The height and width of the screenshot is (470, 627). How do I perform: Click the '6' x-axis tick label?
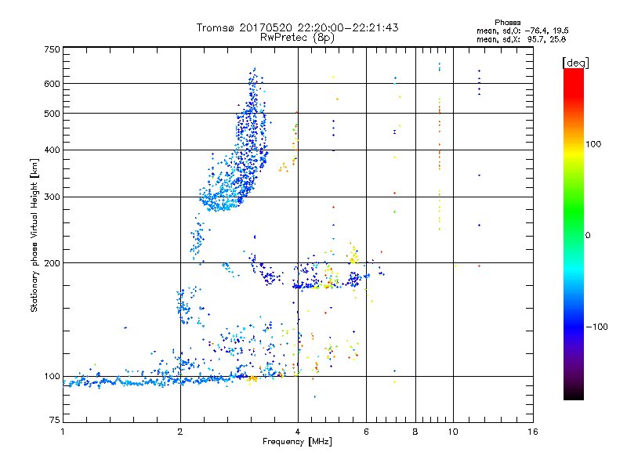366,432
